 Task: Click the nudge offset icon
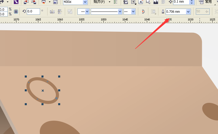[x=170, y=2]
